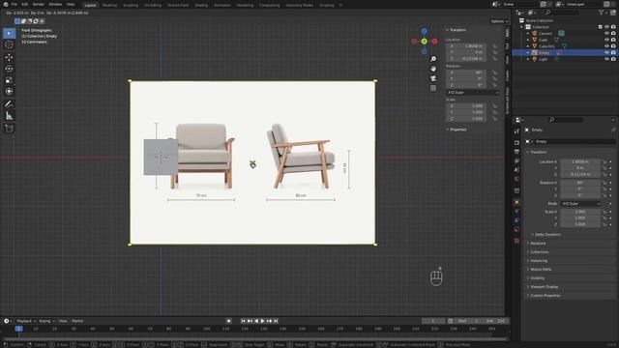619x348 pixels.
Task: Open the World properties tab icon
Action: [x=516, y=179]
